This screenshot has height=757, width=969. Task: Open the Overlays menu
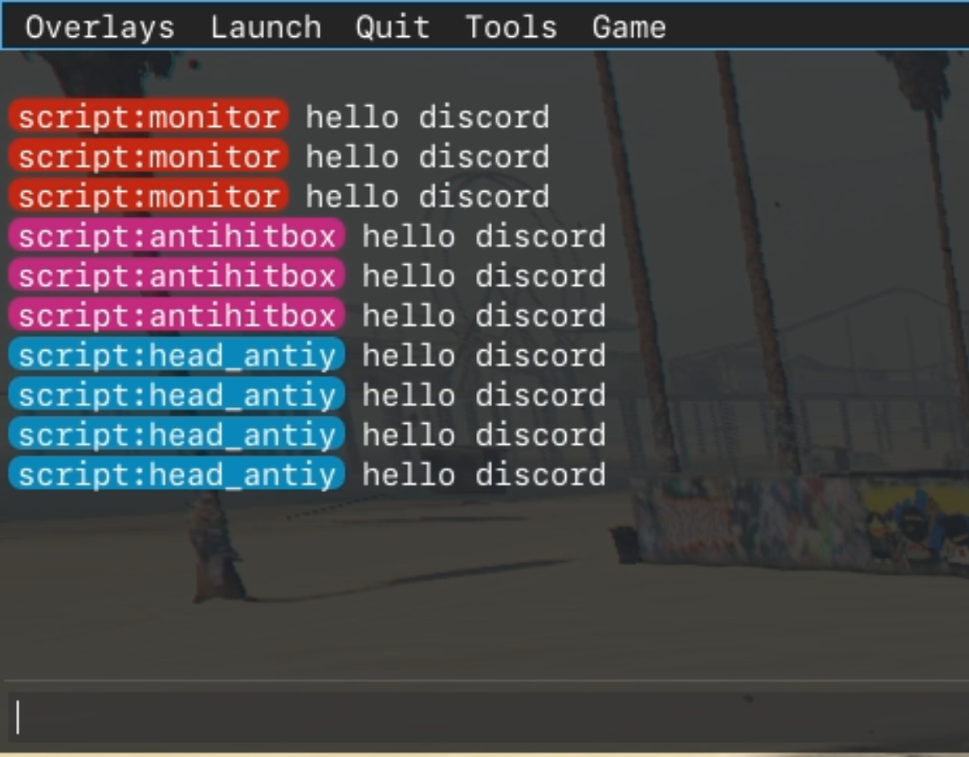[x=99, y=28]
